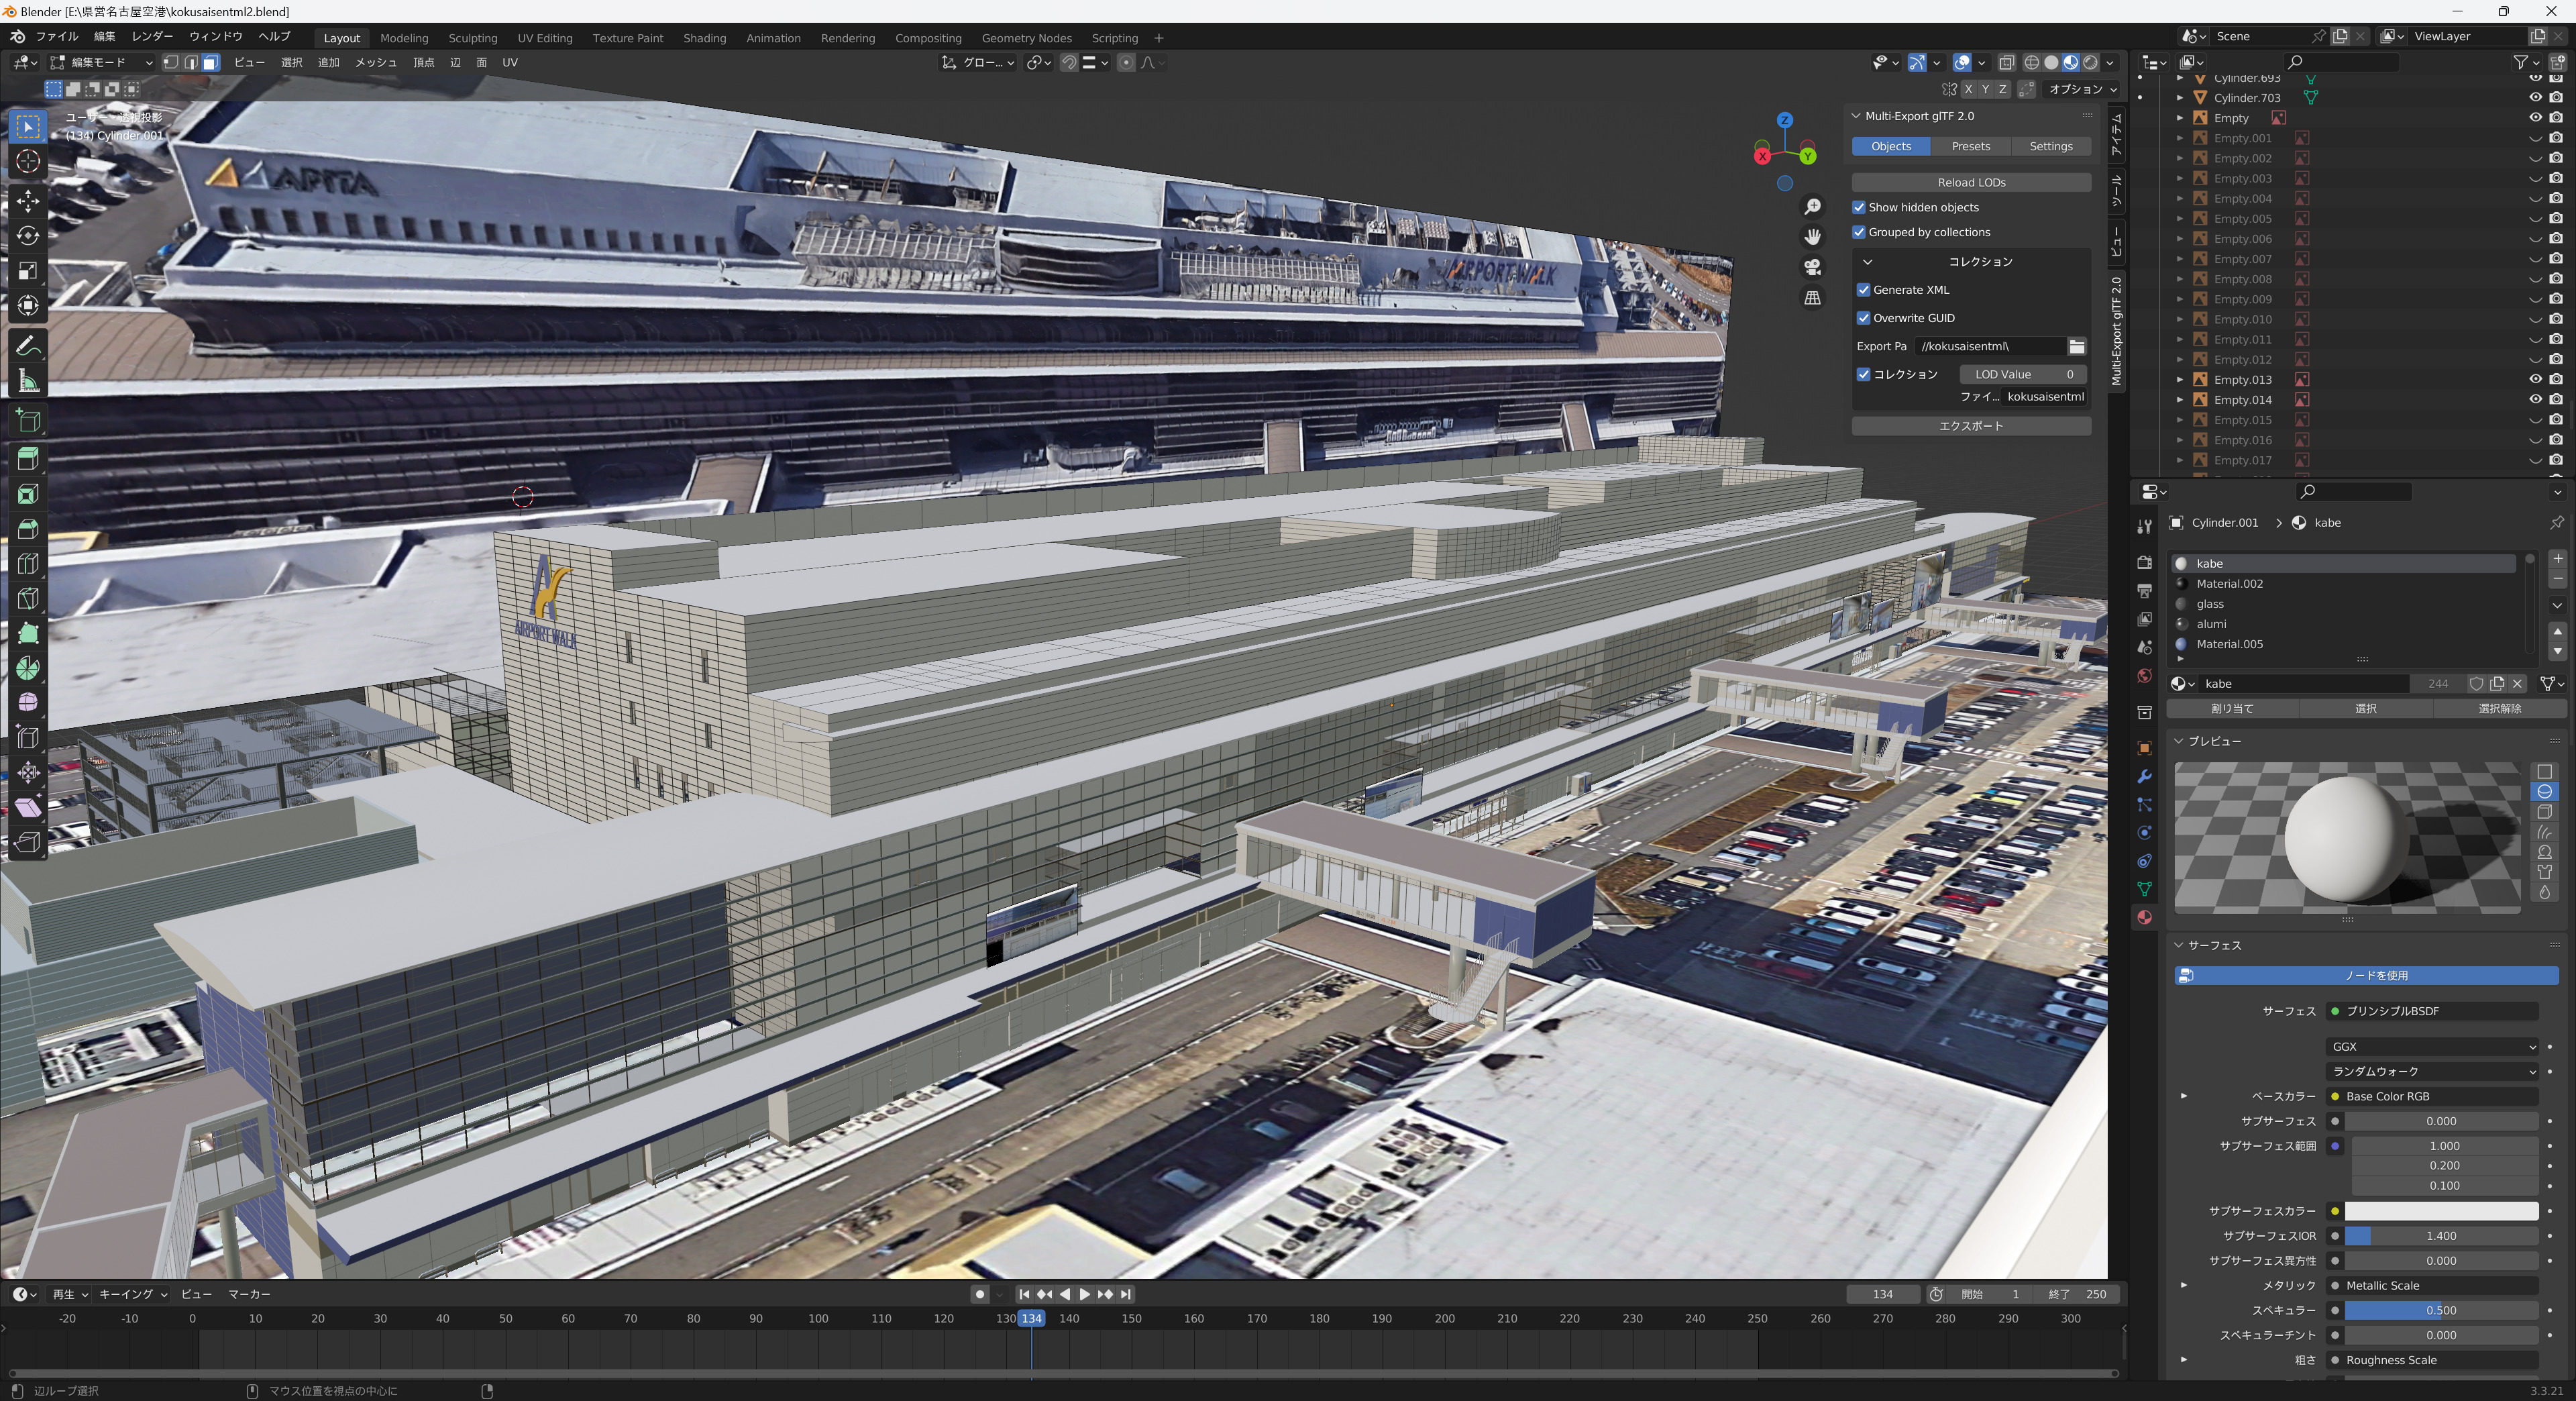Toggle Grouped by collections checkbox

pos(1859,232)
